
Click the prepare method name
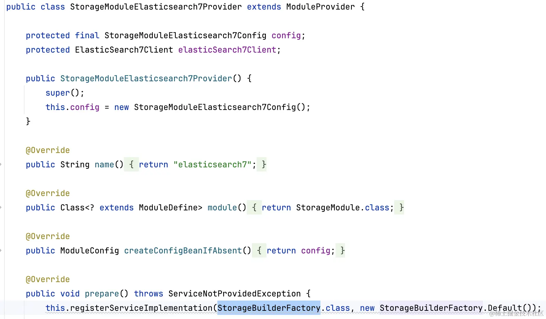[102, 294]
